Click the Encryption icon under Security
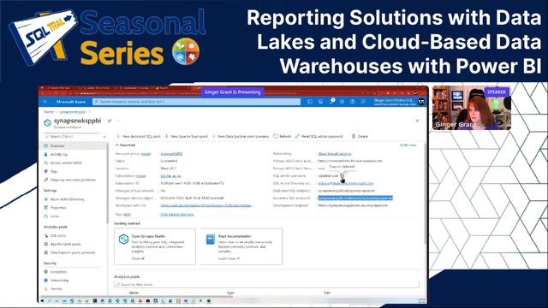The height and width of the screenshot is (308, 548). (45, 272)
